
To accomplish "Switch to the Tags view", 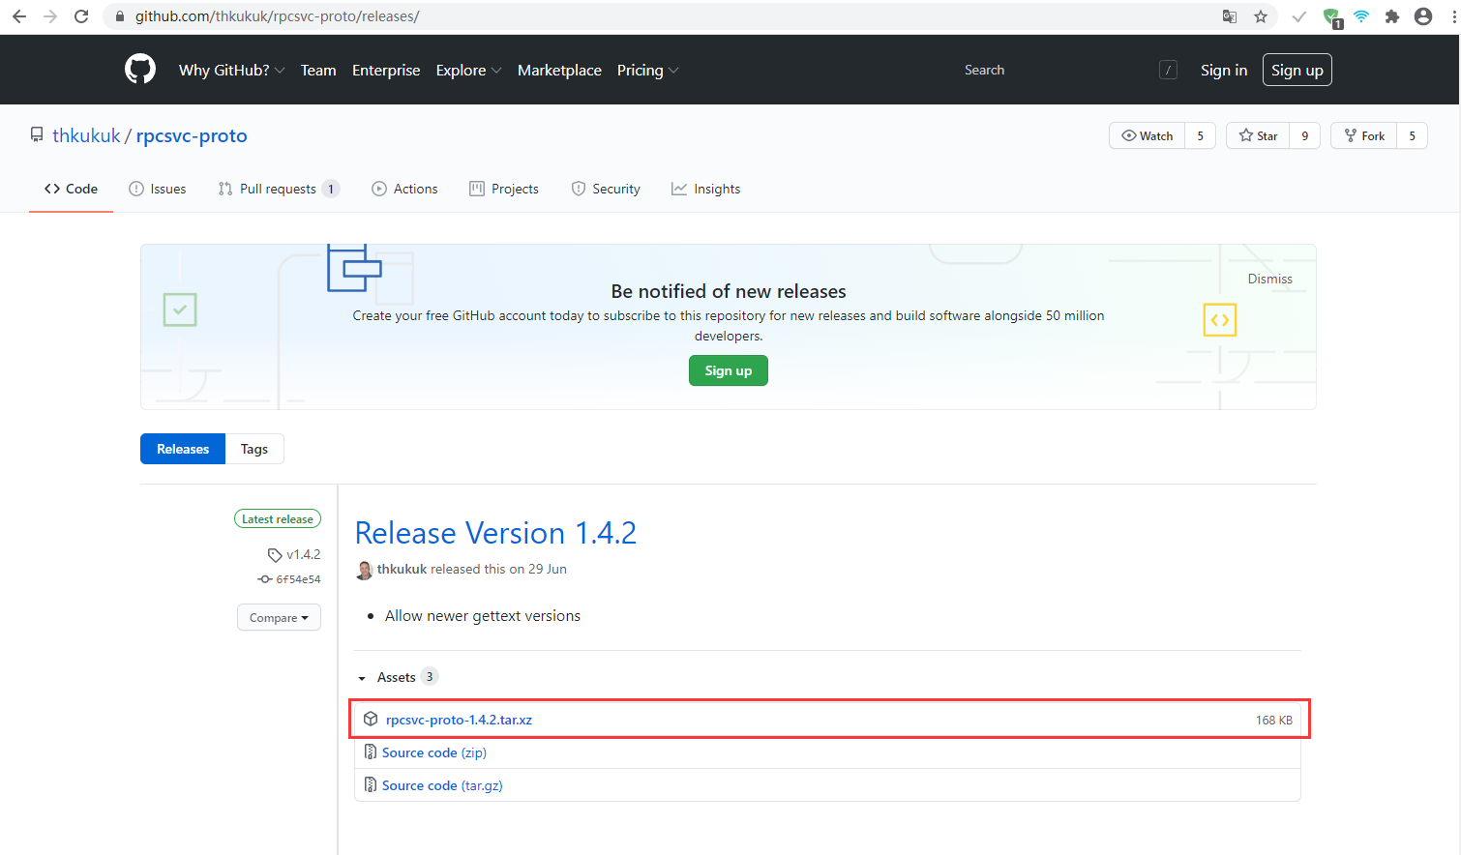I will 254,449.
